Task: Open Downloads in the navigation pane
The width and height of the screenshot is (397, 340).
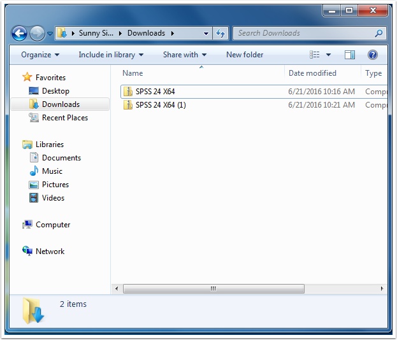Action: click(x=61, y=104)
